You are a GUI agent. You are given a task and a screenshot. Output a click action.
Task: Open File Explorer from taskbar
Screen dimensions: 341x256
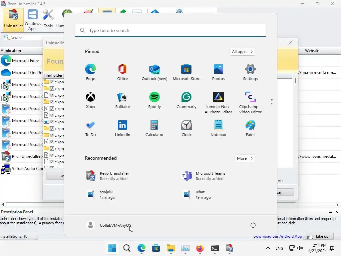[171, 248]
